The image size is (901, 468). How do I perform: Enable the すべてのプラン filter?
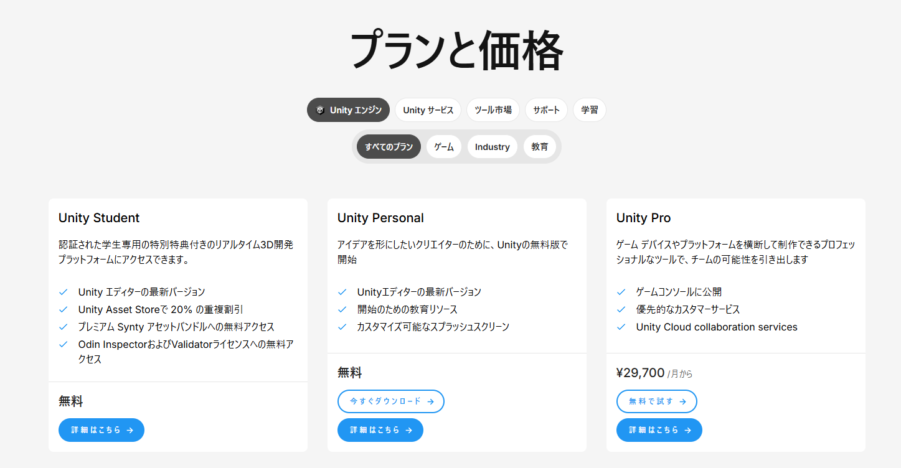[x=387, y=146]
